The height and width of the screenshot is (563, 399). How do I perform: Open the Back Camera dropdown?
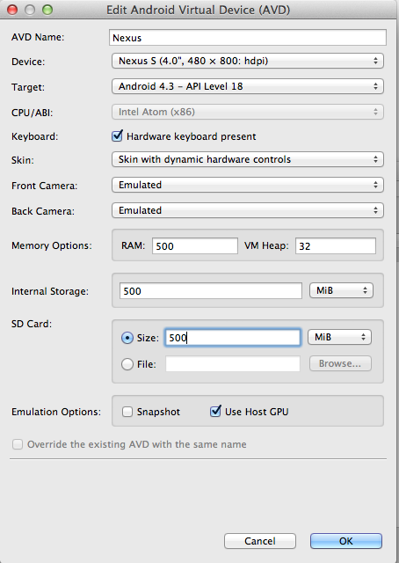[248, 210]
